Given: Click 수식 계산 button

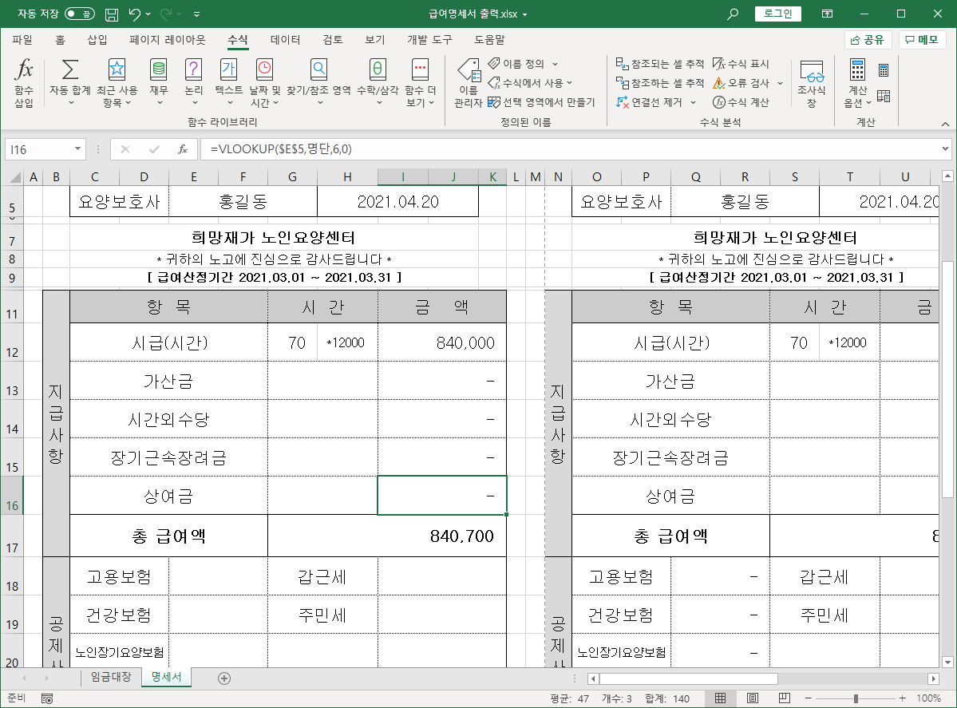Looking at the screenshot, I should (x=741, y=102).
